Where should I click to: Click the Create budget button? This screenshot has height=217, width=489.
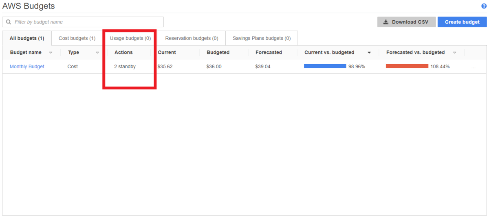pyautogui.click(x=462, y=22)
